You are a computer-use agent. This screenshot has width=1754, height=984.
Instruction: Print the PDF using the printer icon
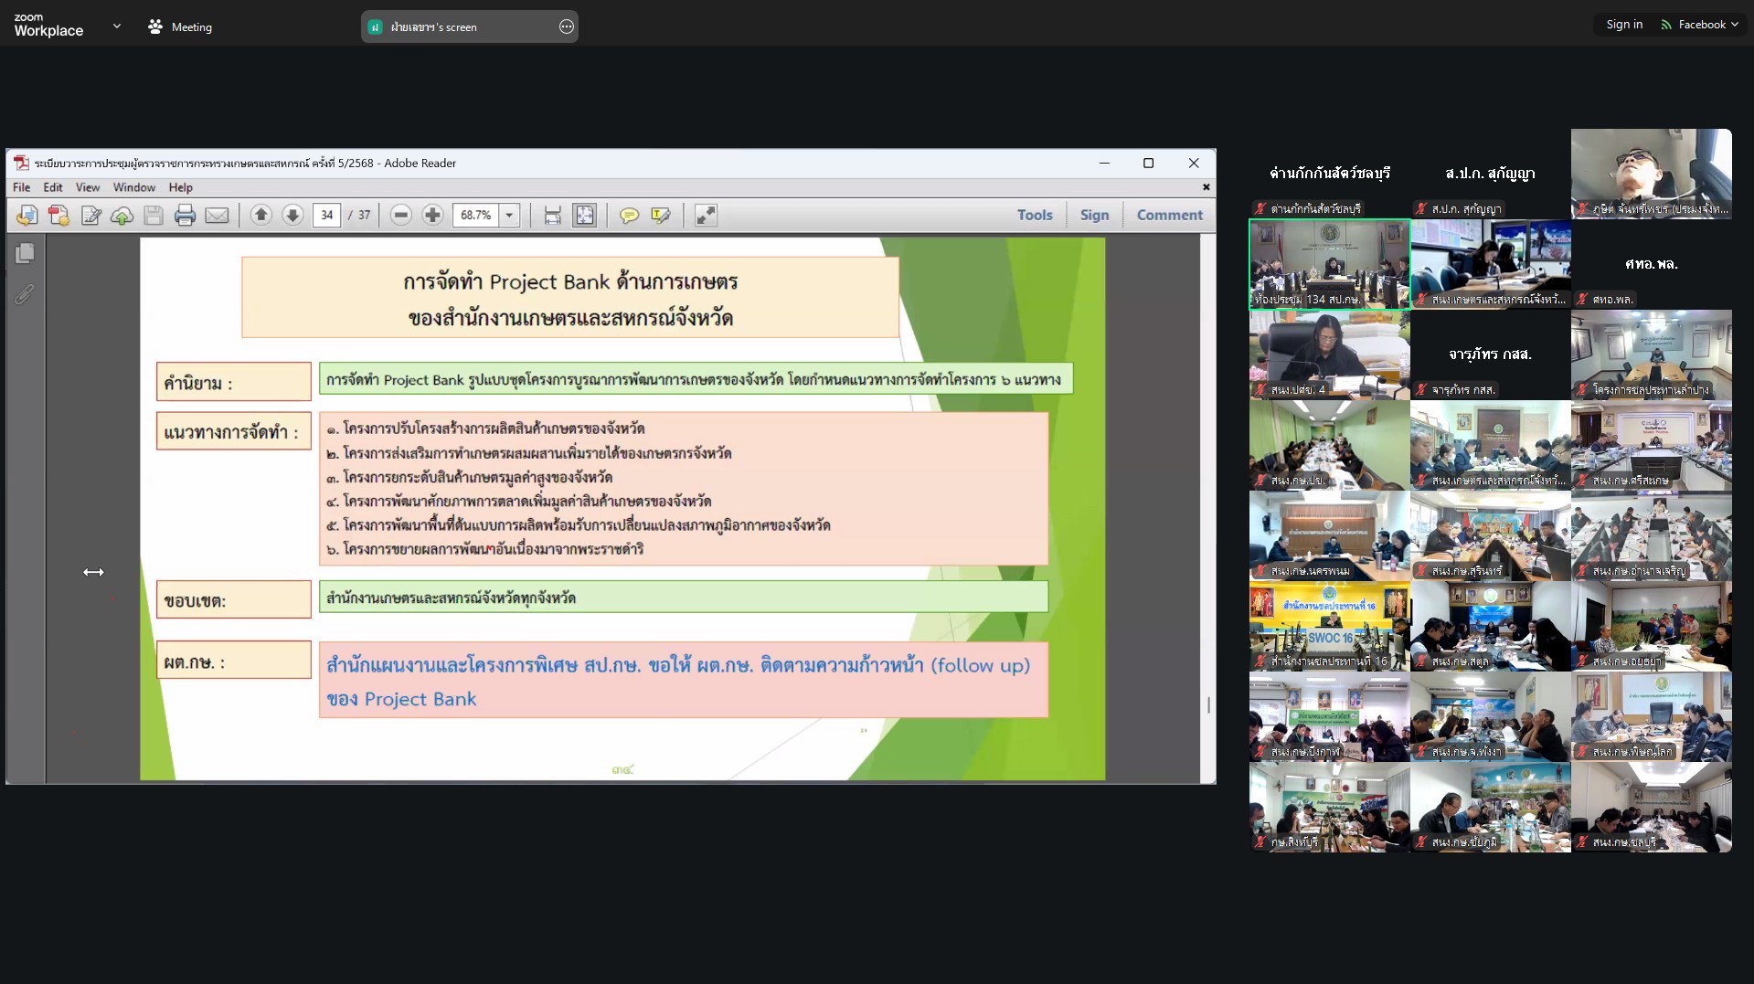pos(186,216)
